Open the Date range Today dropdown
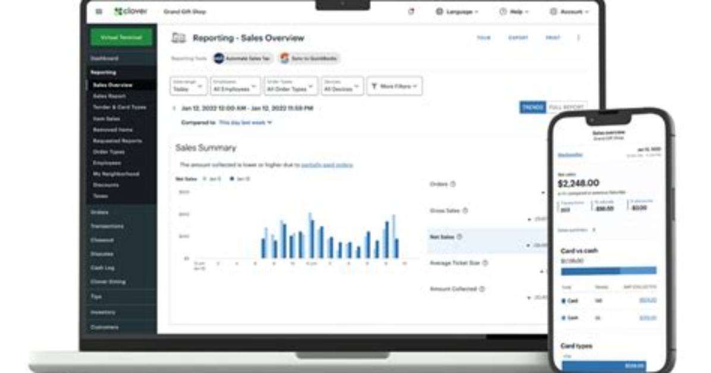This screenshot has height=373, width=711. (x=188, y=86)
